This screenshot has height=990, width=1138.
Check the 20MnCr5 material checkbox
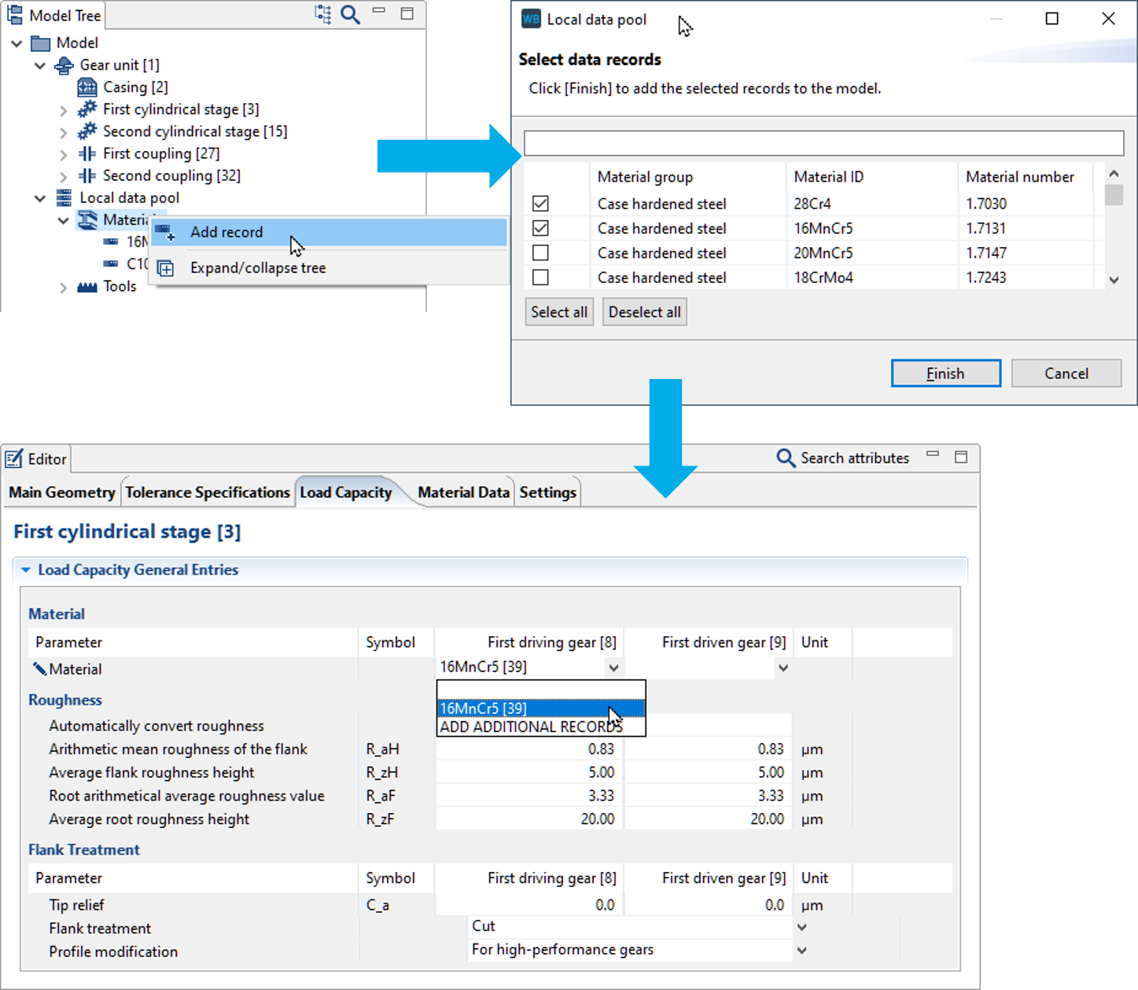tap(540, 252)
